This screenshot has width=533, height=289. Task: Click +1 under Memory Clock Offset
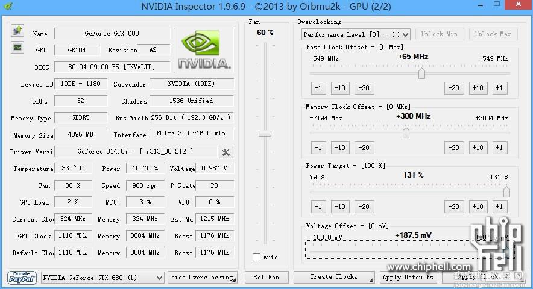[x=499, y=148]
